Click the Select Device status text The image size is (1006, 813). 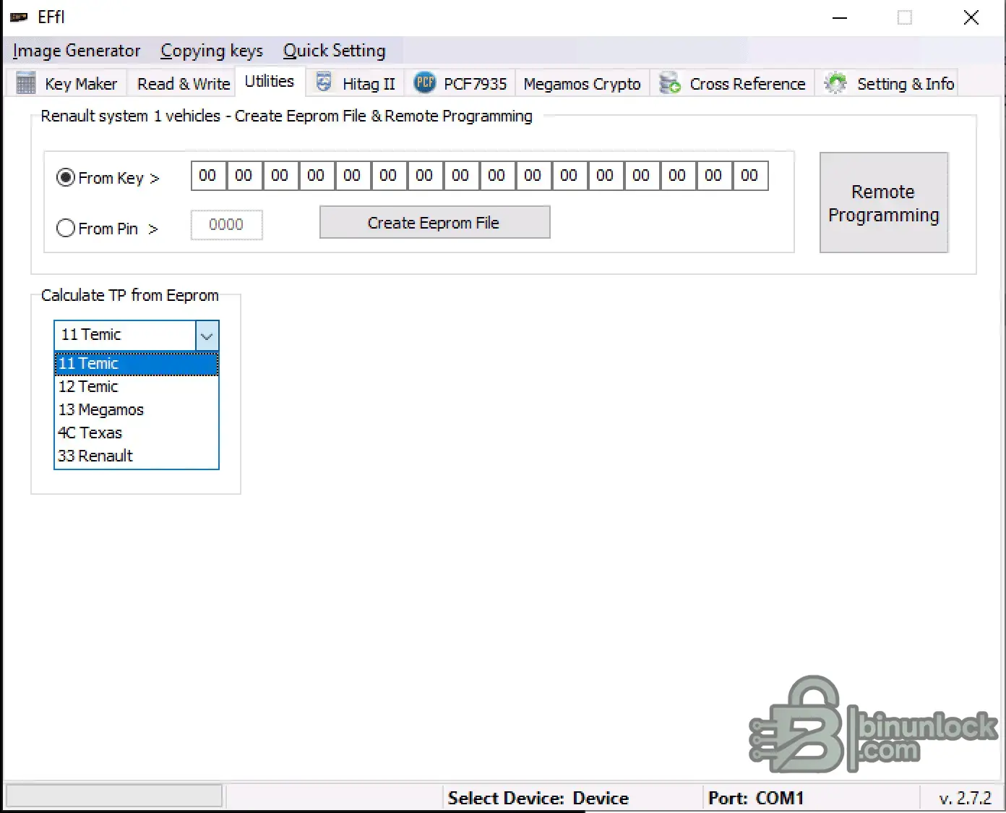(538, 798)
